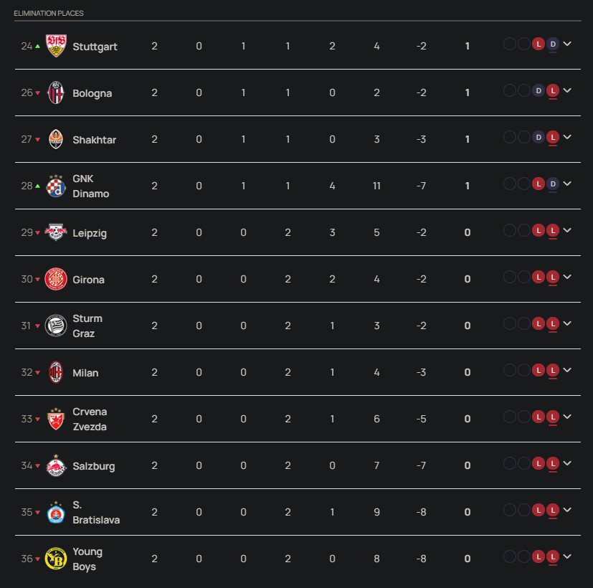Click the Girona club crest
The height and width of the screenshot is (588, 593).
(56, 279)
